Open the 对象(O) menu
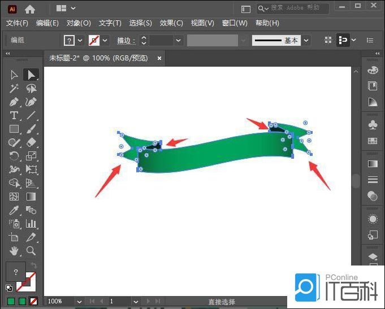 coord(79,23)
